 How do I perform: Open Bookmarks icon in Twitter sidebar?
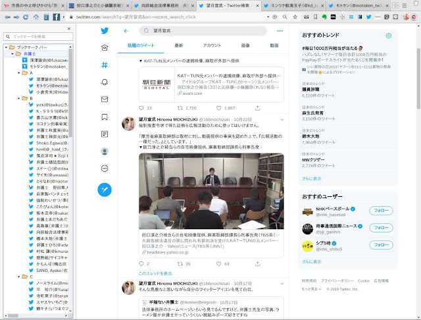point(105,117)
